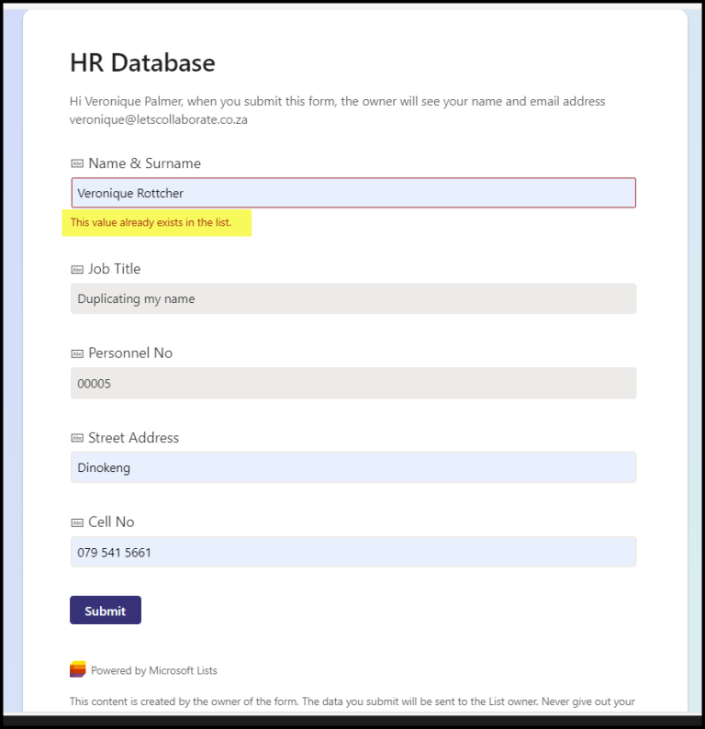Click into the Job Title field
Viewport: 705px width, 729px height.
point(353,298)
